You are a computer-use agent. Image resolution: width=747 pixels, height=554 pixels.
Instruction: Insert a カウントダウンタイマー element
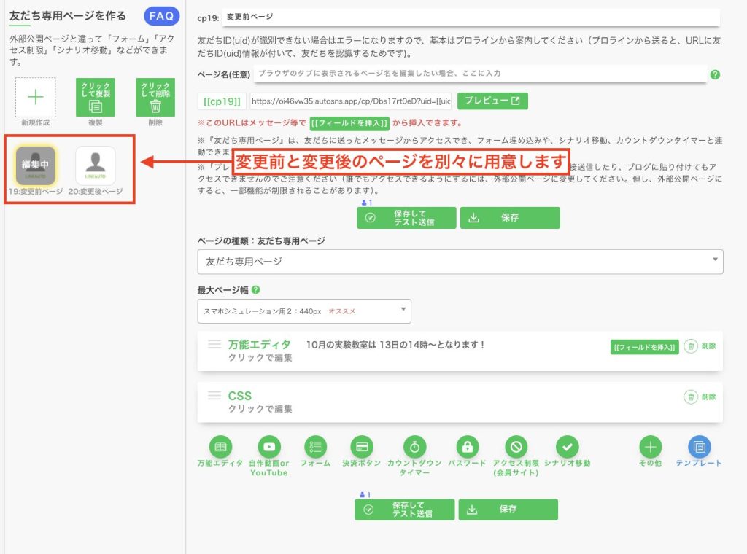click(414, 446)
